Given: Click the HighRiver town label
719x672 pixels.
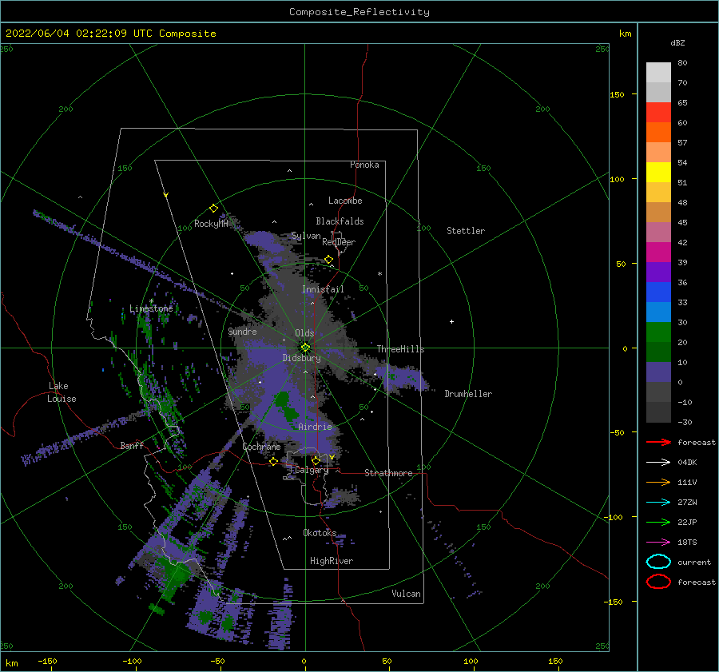Looking at the screenshot, I should tap(331, 561).
